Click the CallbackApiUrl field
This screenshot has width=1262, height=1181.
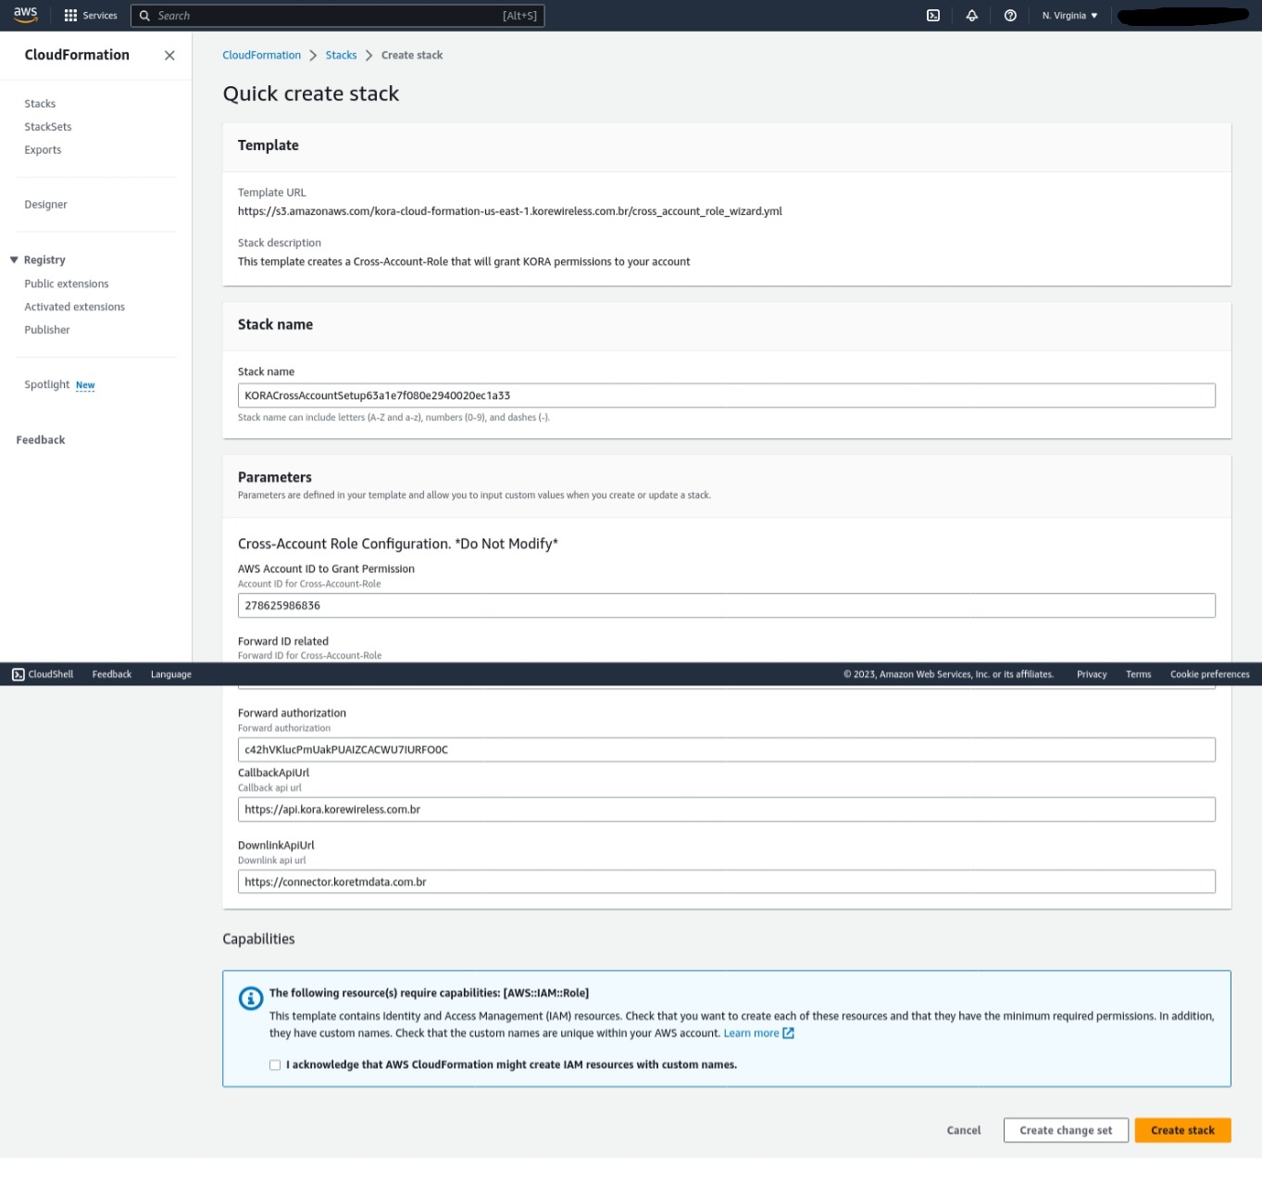727,810
